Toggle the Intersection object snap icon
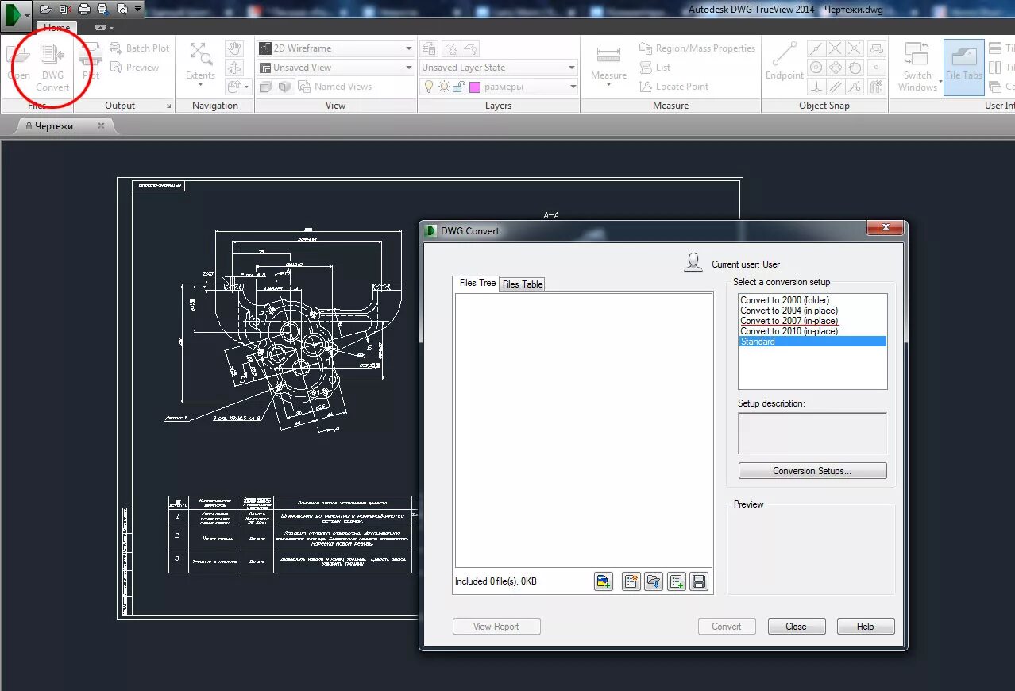Image resolution: width=1015 pixels, height=691 pixels. [835, 48]
